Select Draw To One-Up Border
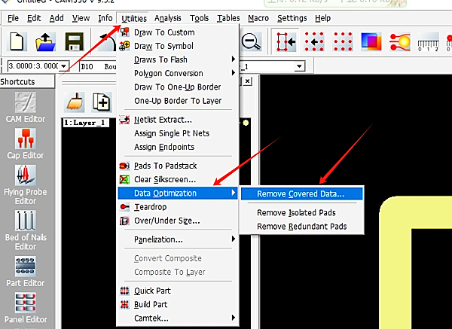 click(x=178, y=87)
